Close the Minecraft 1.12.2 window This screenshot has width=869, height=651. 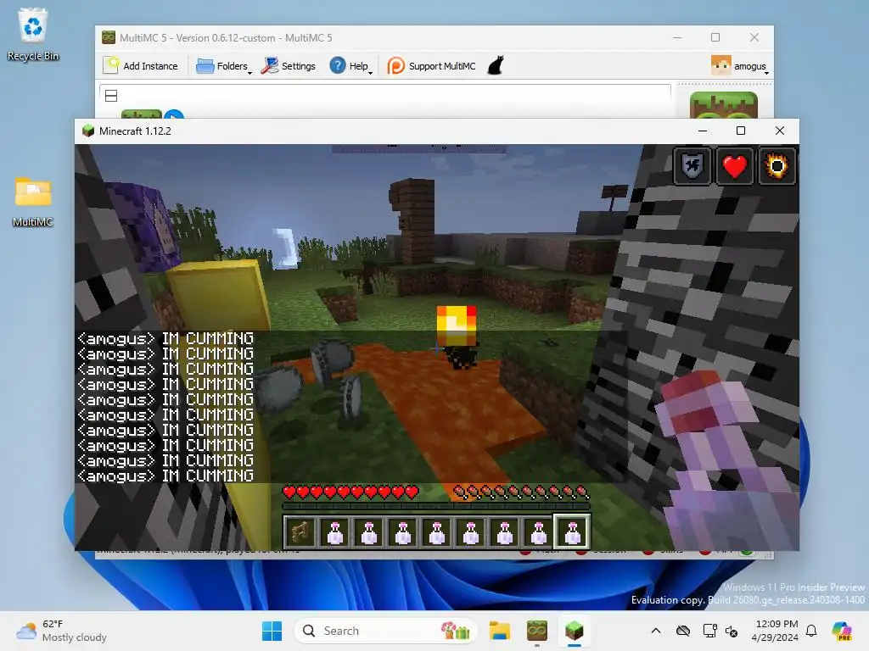coord(780,131)
